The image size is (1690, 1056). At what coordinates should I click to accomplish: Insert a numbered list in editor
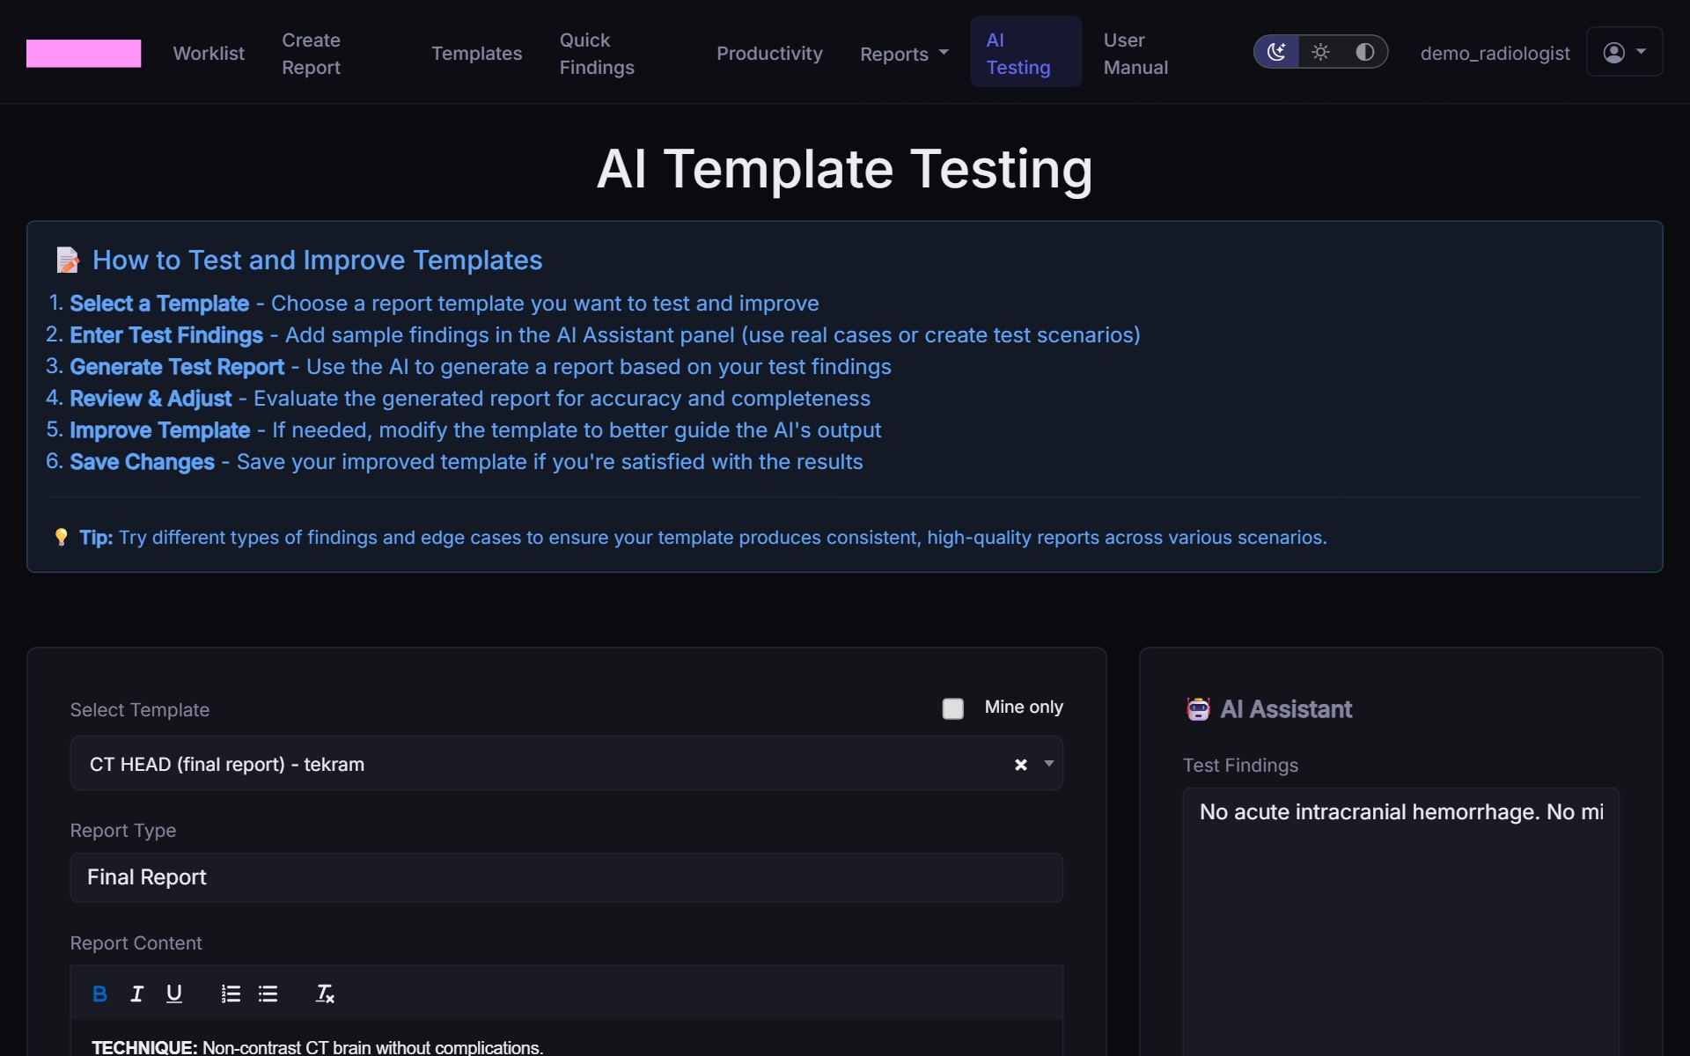tap(231, 994)
